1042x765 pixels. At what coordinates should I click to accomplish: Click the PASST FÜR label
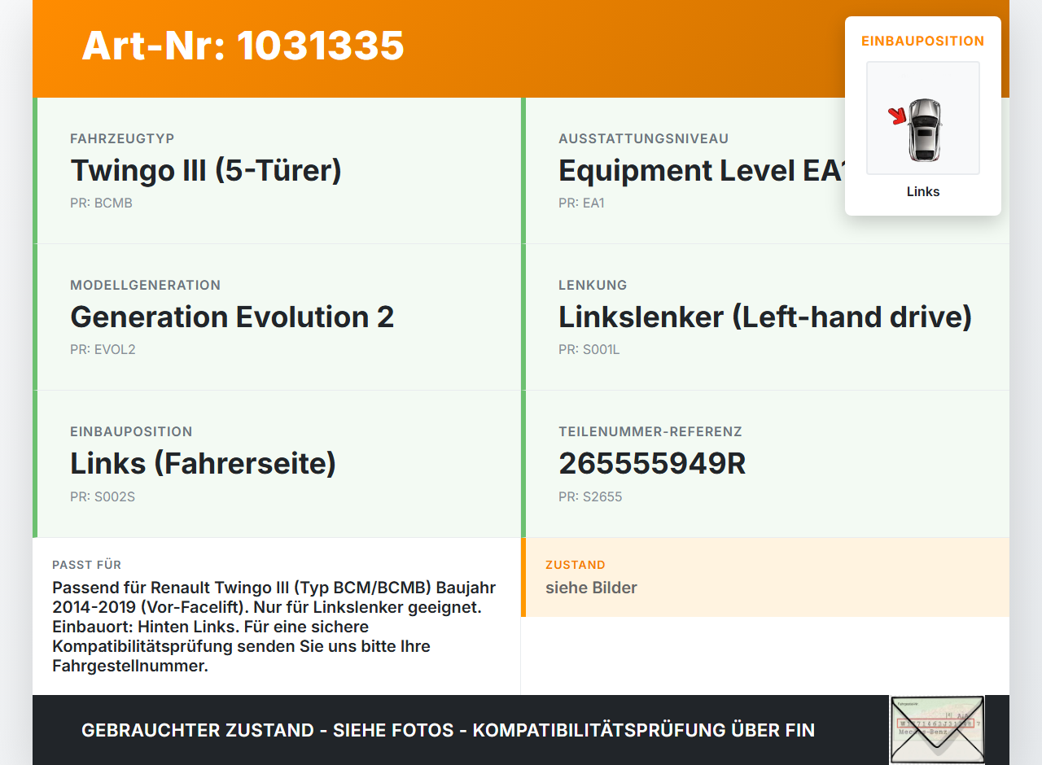tap(87, 565)
